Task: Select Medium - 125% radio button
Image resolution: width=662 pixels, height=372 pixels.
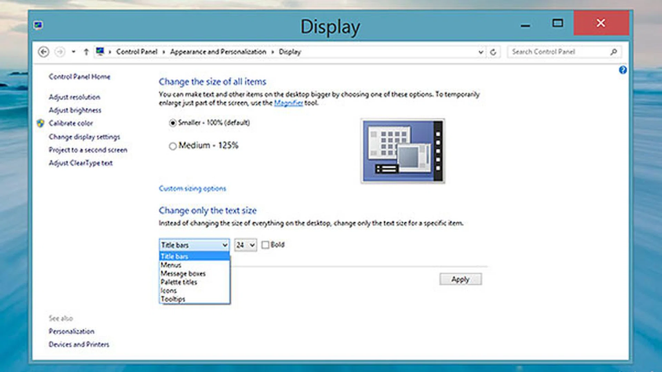Action: [x=173, y=146]
